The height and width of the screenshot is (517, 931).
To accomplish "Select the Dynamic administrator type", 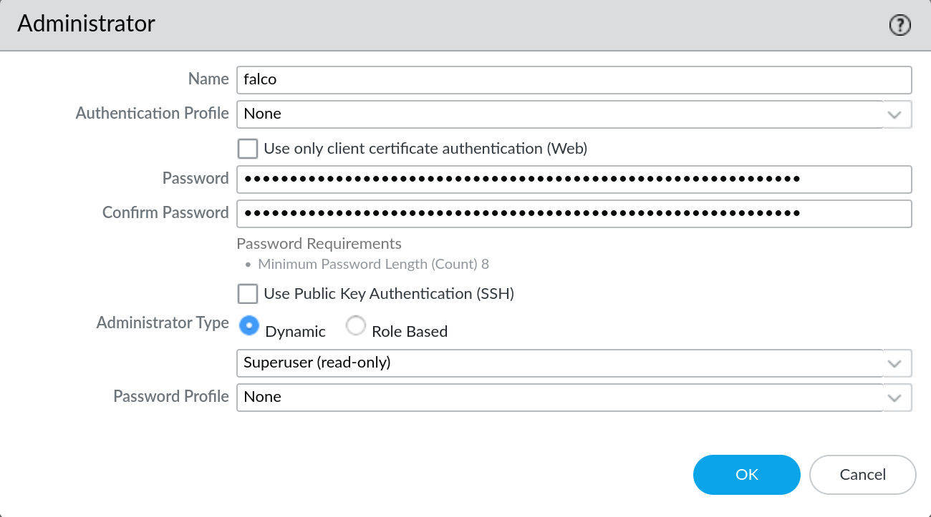I will click(x=249, y=327).
